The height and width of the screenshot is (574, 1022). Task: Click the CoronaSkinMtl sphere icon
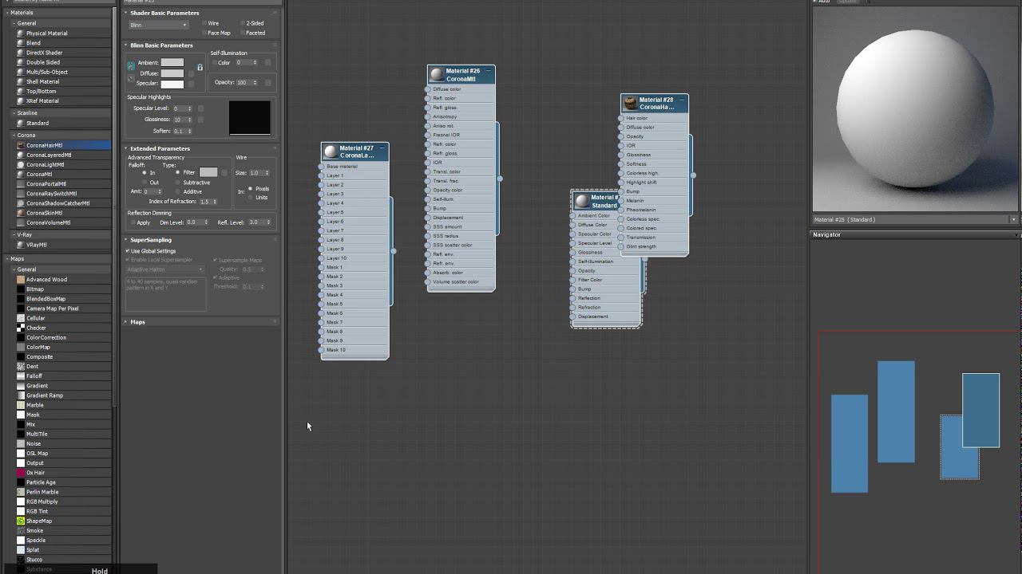[21, 213]
